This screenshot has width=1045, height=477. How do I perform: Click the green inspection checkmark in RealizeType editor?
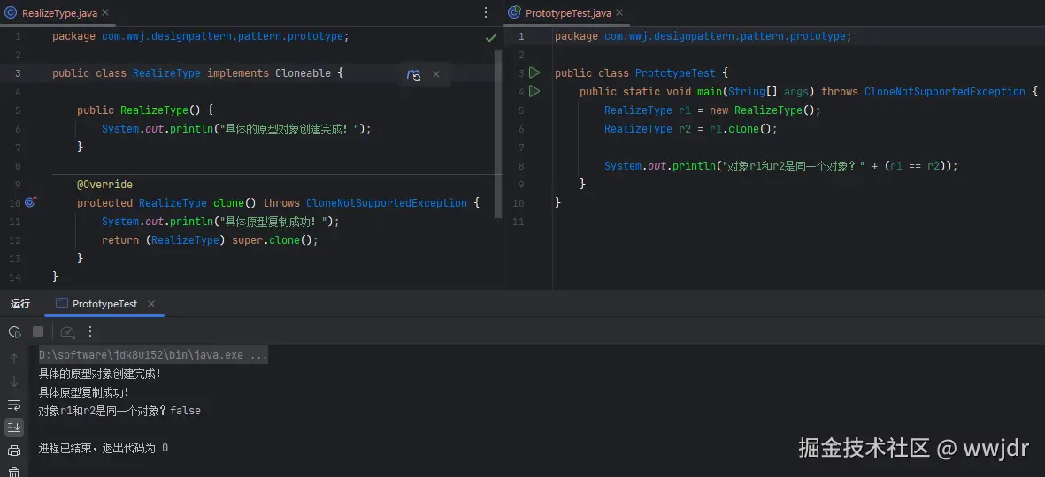pos(490,38)
